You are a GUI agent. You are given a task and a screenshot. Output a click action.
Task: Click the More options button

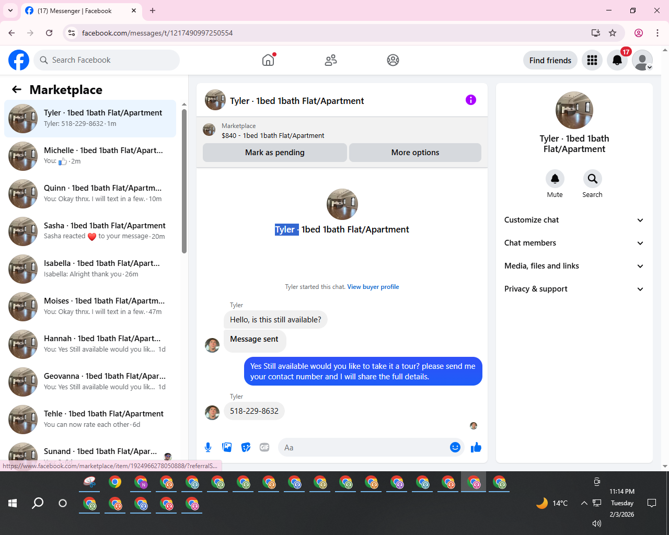click(x=416, y=153)
